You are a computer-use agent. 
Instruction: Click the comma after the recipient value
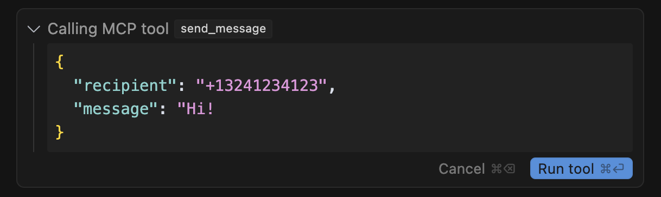(332, 88)
